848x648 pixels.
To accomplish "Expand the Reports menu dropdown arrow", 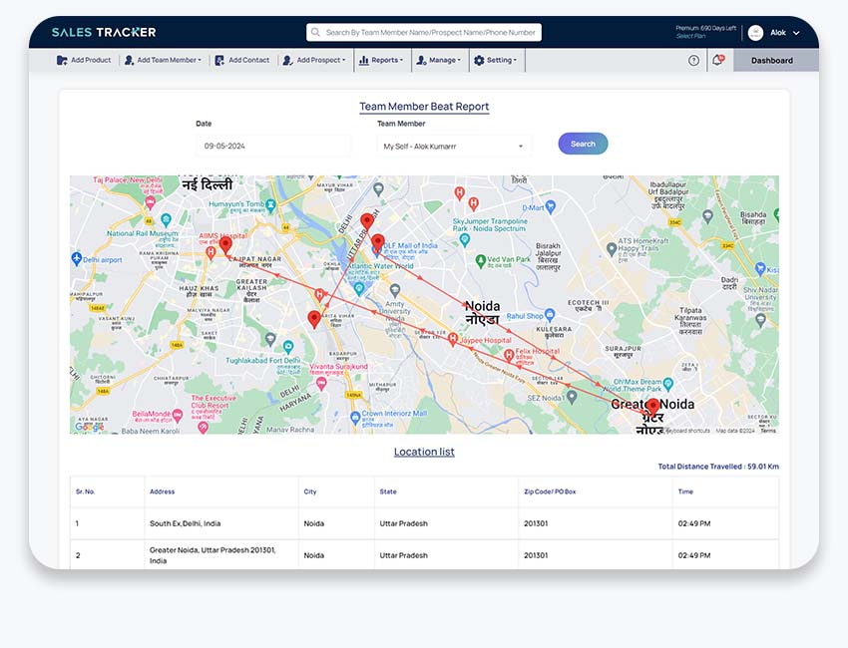I will tap(403, 60).
